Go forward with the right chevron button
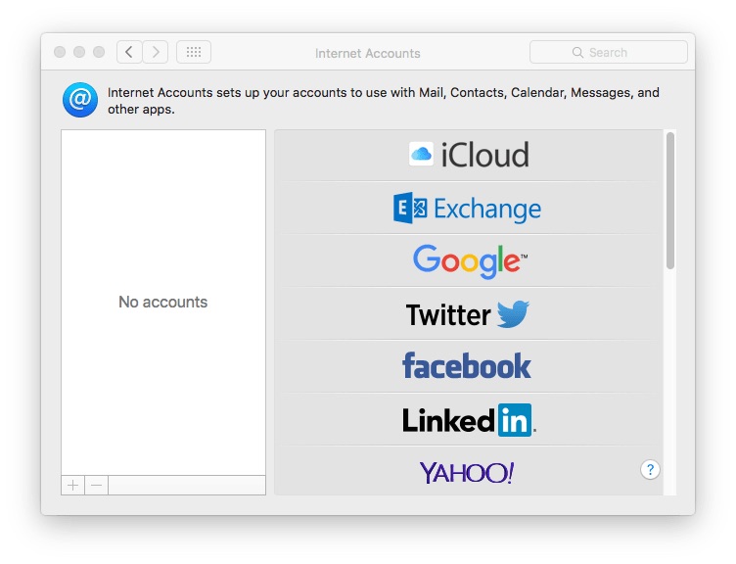The height and width of the screenshot is (564, 736). [156, 52]
